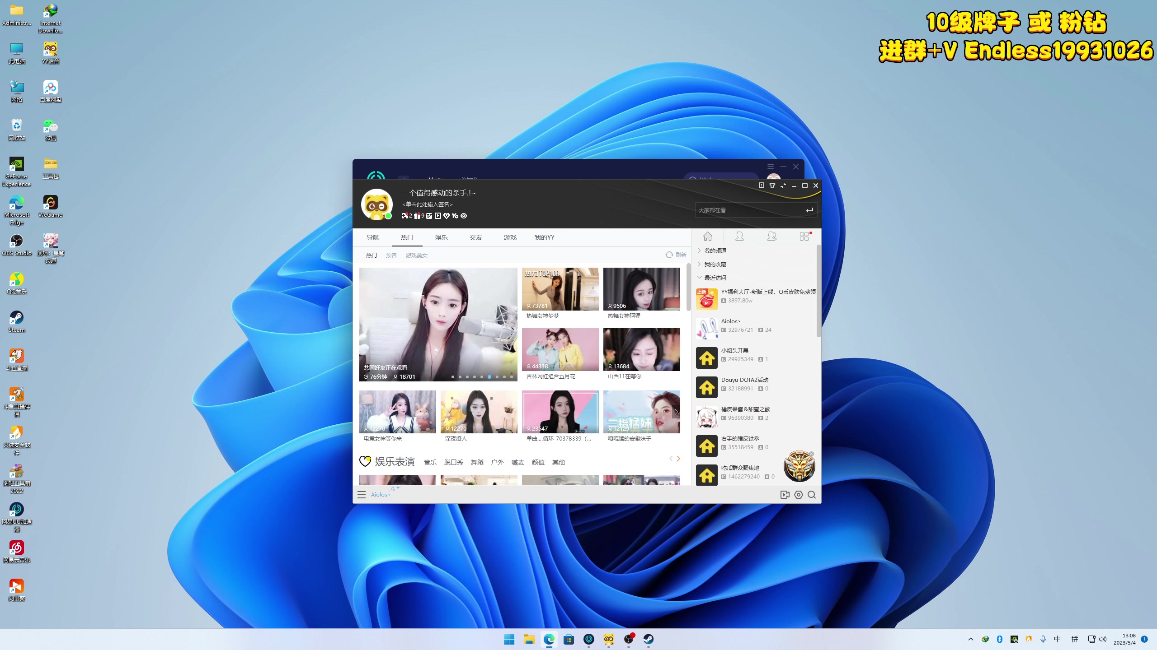
Task: Click the green online status dot on the avatar
Action: click(x=388, y=216)
